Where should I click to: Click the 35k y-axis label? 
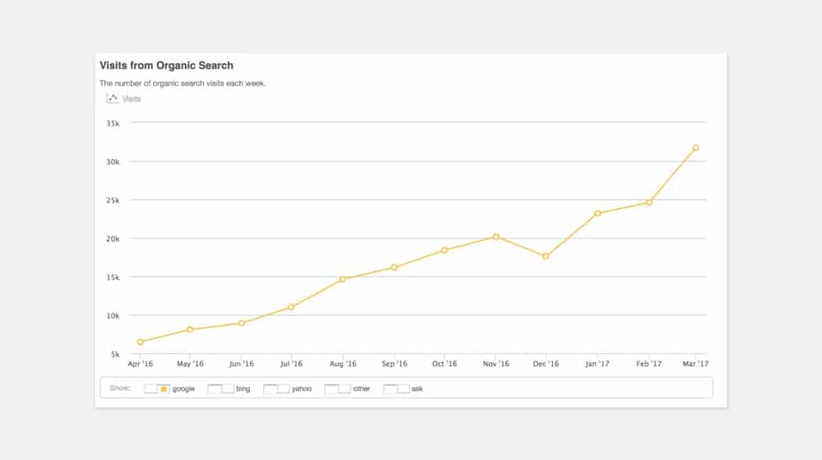coord(113,123)
